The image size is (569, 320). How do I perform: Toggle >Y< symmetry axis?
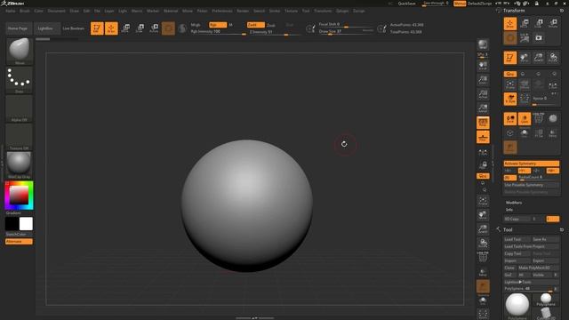(x=524, y=171)
